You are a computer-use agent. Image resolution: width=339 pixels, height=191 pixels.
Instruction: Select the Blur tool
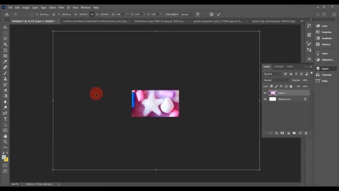point(5,102)
